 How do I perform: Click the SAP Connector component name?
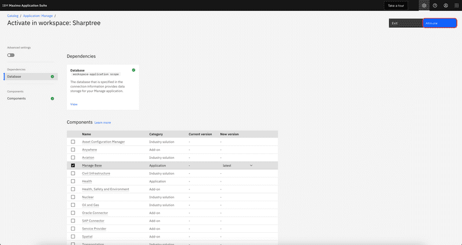tap(93, 221)
